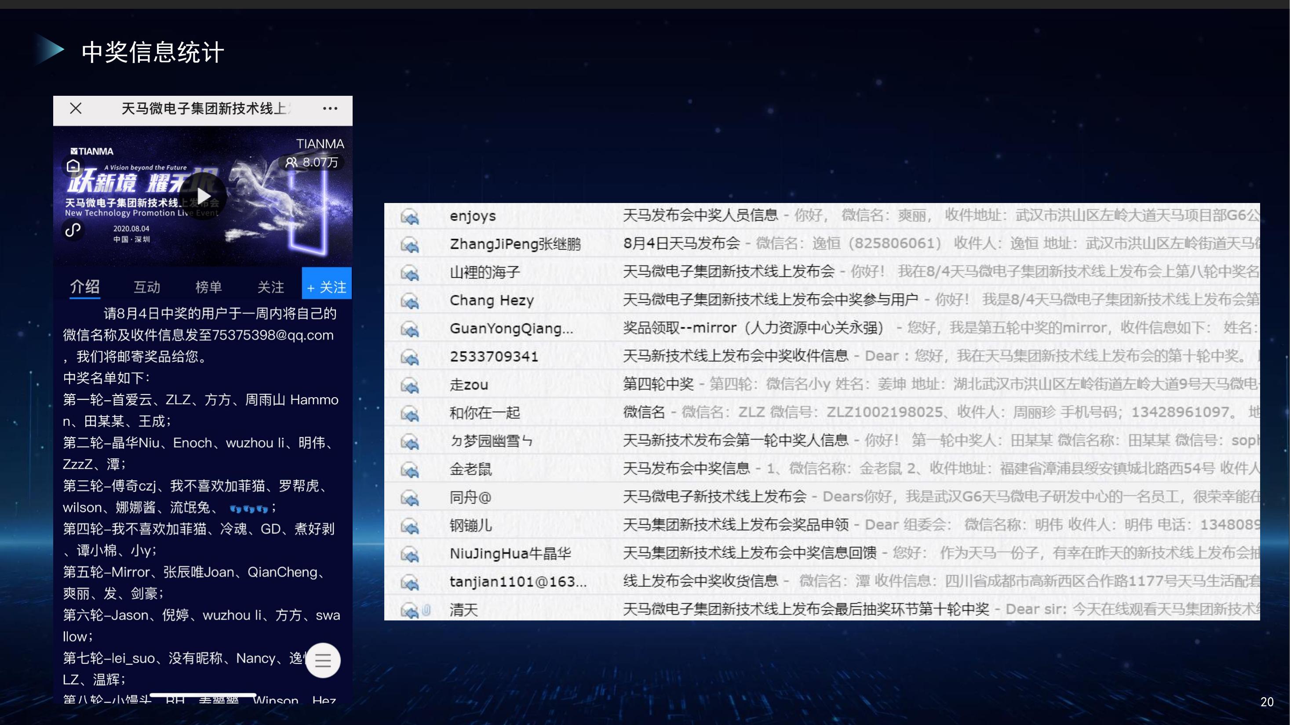Close the Tianma live page with X
Screen dimensions: 1290x725
tap(76, 108)
